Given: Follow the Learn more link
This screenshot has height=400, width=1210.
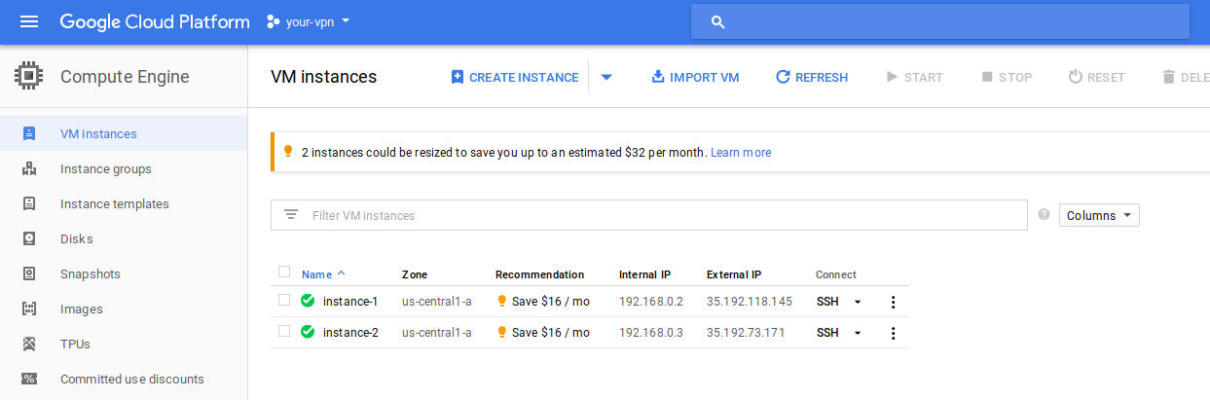Looking at the screenshot, I should tap(740, 153).
